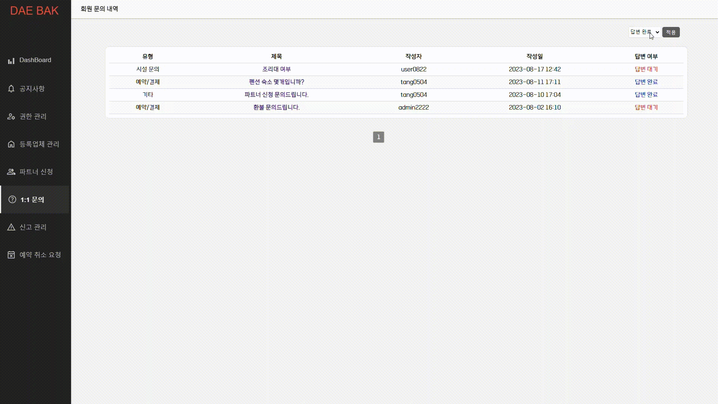Open inquiry titled 펜션 숙소 몇개입니까?
The height and width of the screenshot is (404, 718).
pyautogui.click(x=277, y=82)
